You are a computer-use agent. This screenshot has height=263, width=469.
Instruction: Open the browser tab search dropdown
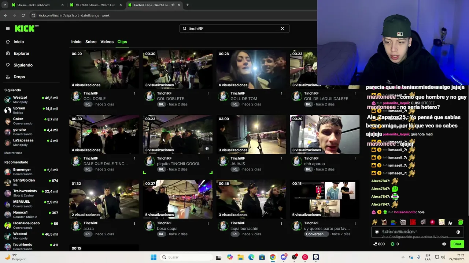[5, 5]
